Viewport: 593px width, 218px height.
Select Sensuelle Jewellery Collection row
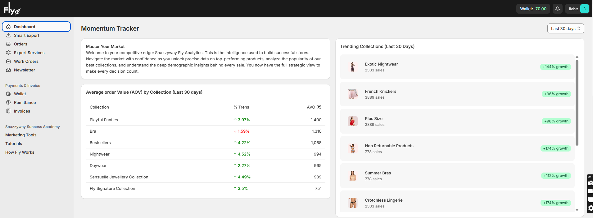point(206,177)
